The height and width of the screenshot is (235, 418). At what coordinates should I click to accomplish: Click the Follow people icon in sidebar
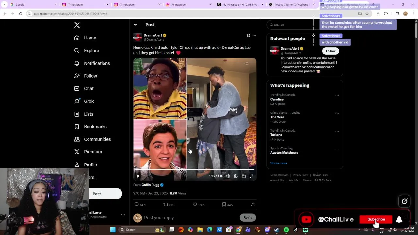pyautogui.click(x=77, y=76)
